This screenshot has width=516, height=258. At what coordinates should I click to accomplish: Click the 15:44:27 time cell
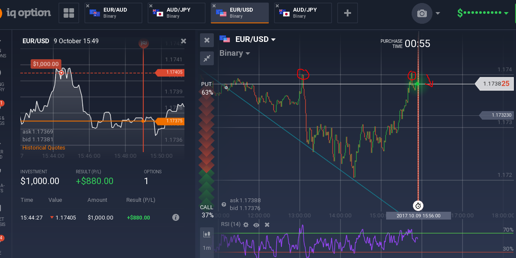(x=32, y=217)
